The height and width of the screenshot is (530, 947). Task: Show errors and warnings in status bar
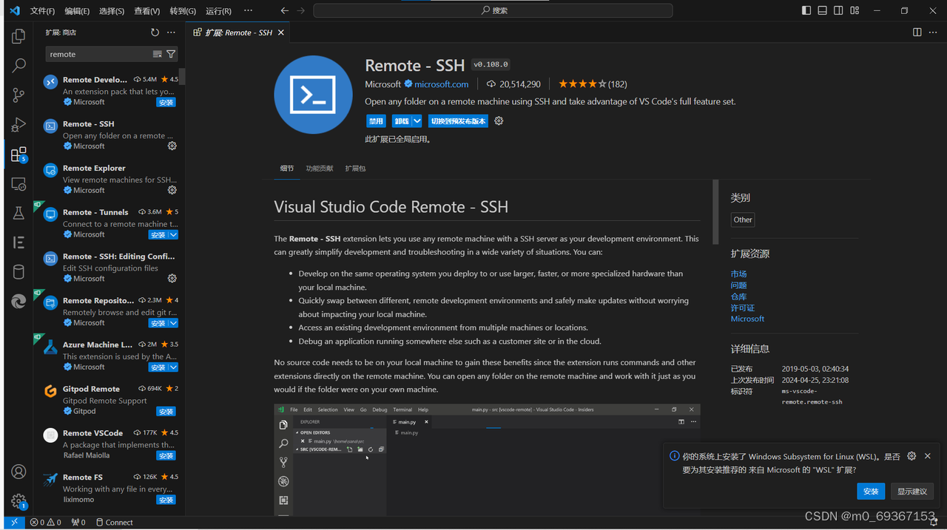pos(45,522)
